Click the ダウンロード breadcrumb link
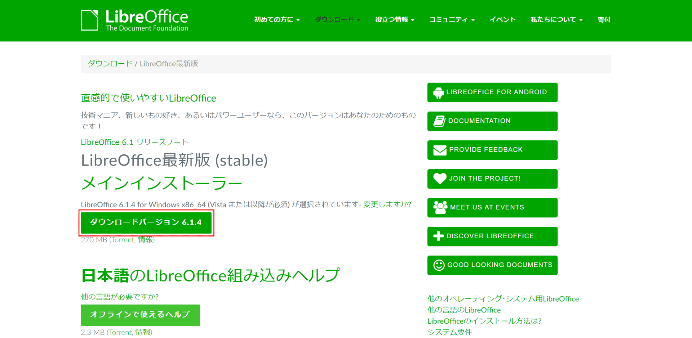 point(110,64)
